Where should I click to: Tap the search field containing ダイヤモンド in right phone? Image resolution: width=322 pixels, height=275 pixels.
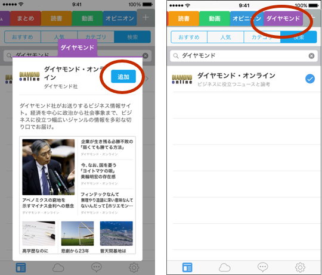244,56
